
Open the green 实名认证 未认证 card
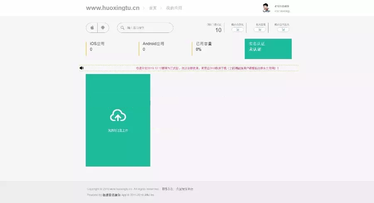pos(268,49)
